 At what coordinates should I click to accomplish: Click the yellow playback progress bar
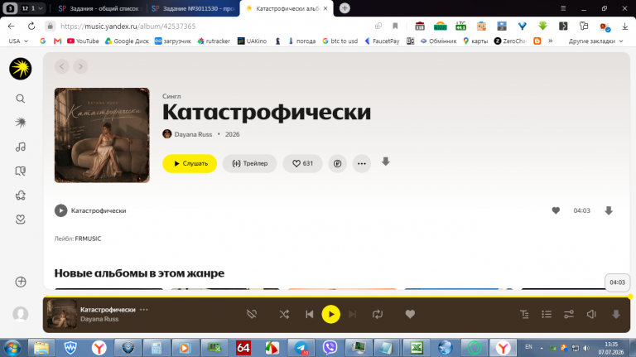337,297
